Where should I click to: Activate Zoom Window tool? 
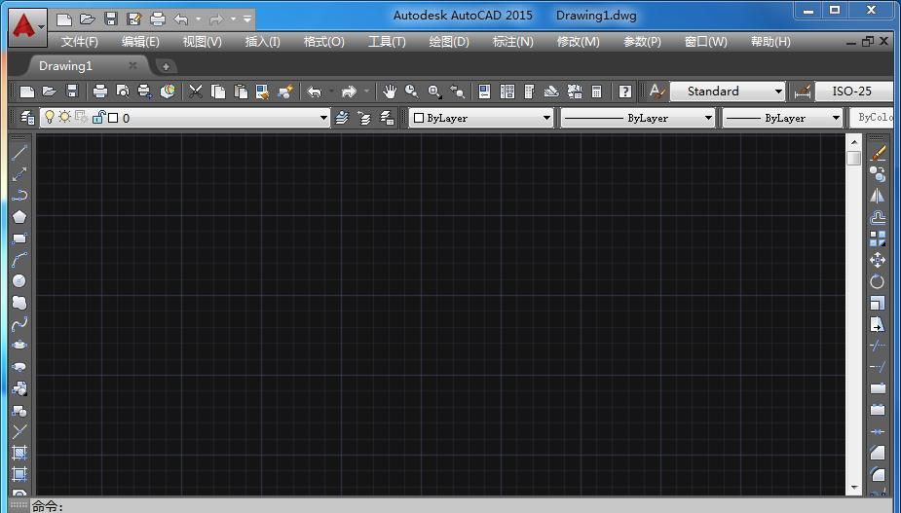point(434,92)
